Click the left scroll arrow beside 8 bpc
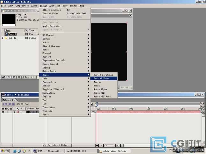 32,77
